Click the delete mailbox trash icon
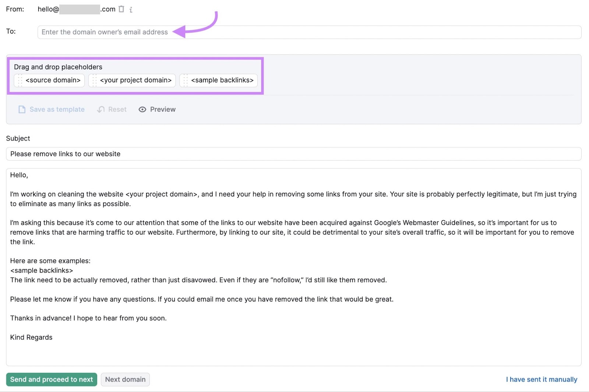The height and width of the screenshot is (392, 589). (121, 9)
